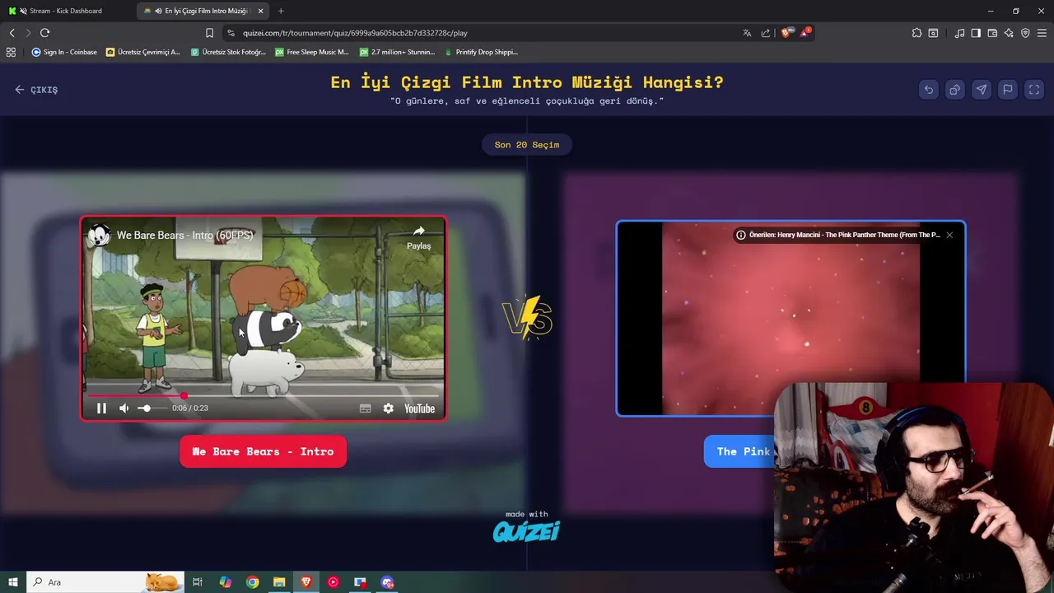Open the translate page icon
Viewport: 1054px width, 593px height.
(747, 33)
